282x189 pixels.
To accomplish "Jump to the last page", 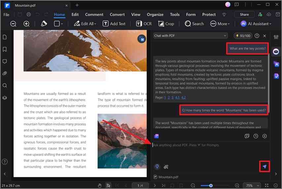I will click(x=163, y=185).
